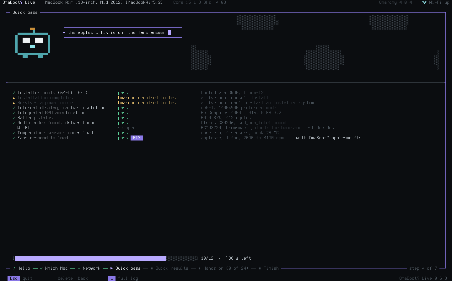Go to the Hands on (0 of 24) step
452x281 pixels.
tap(226, 268)
